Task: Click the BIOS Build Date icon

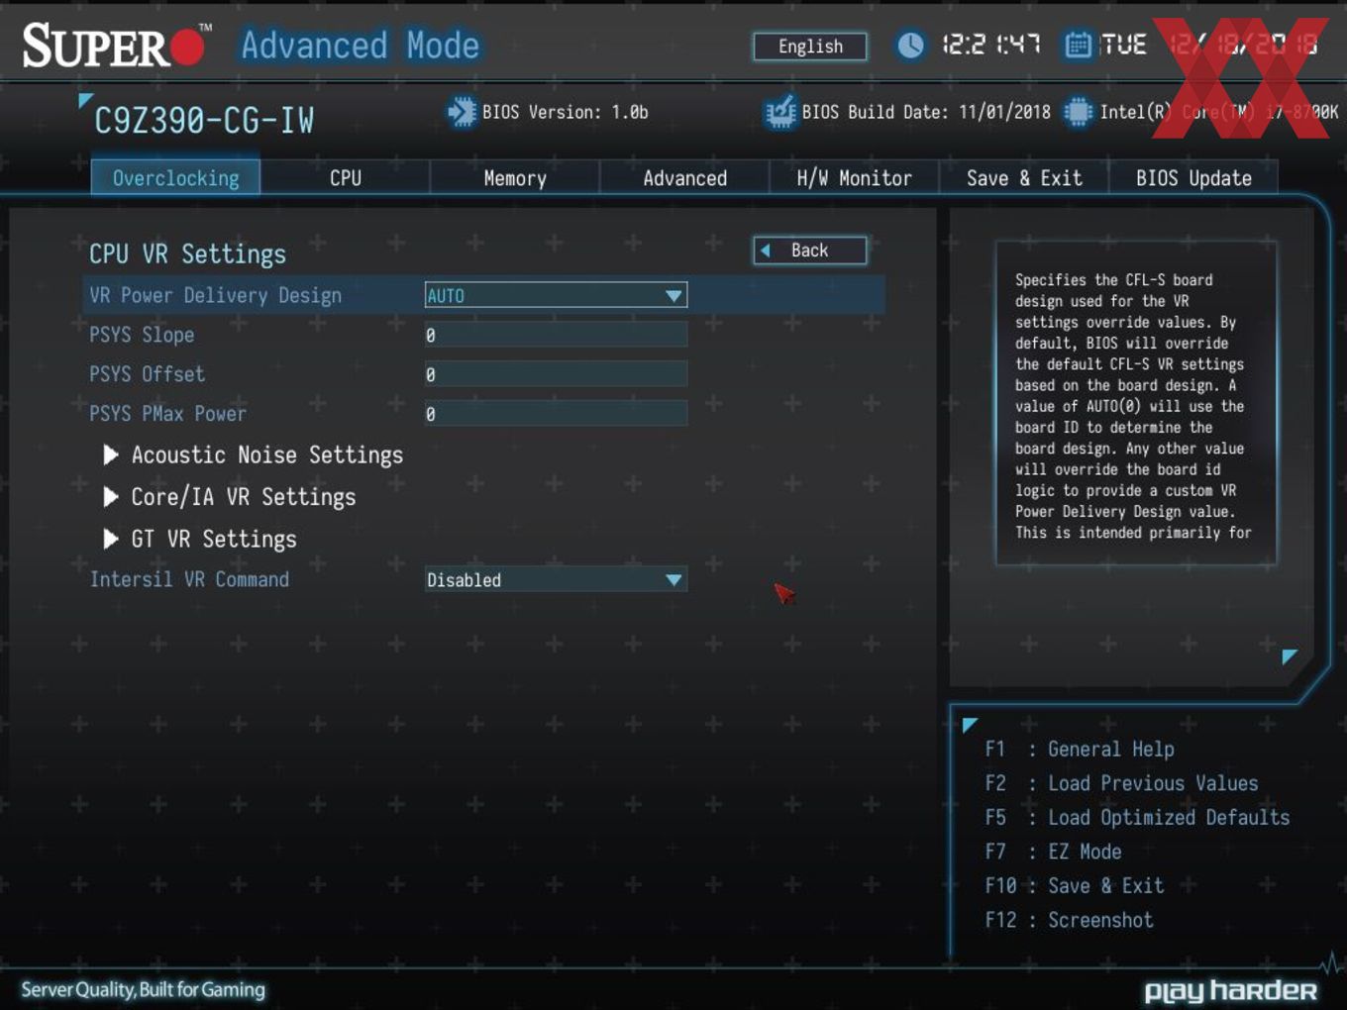Action: tap(780, 112)
